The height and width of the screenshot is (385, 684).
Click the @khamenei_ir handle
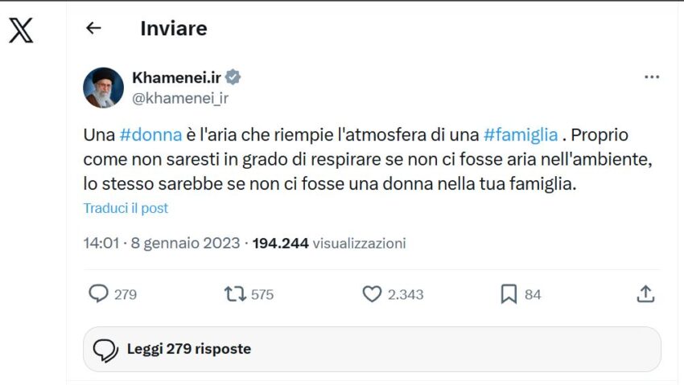pyautogui.click(x=179, y=98)
